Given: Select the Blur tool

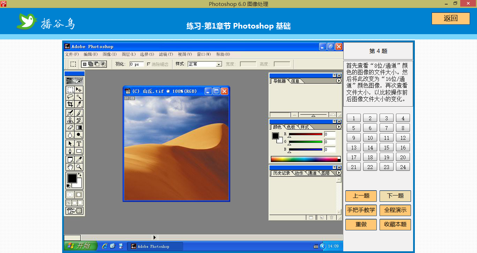Looking at the screenshot, I should (70, 135).
